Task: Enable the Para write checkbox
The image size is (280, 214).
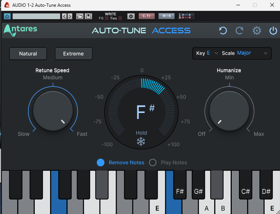Action: click(120, 18)
